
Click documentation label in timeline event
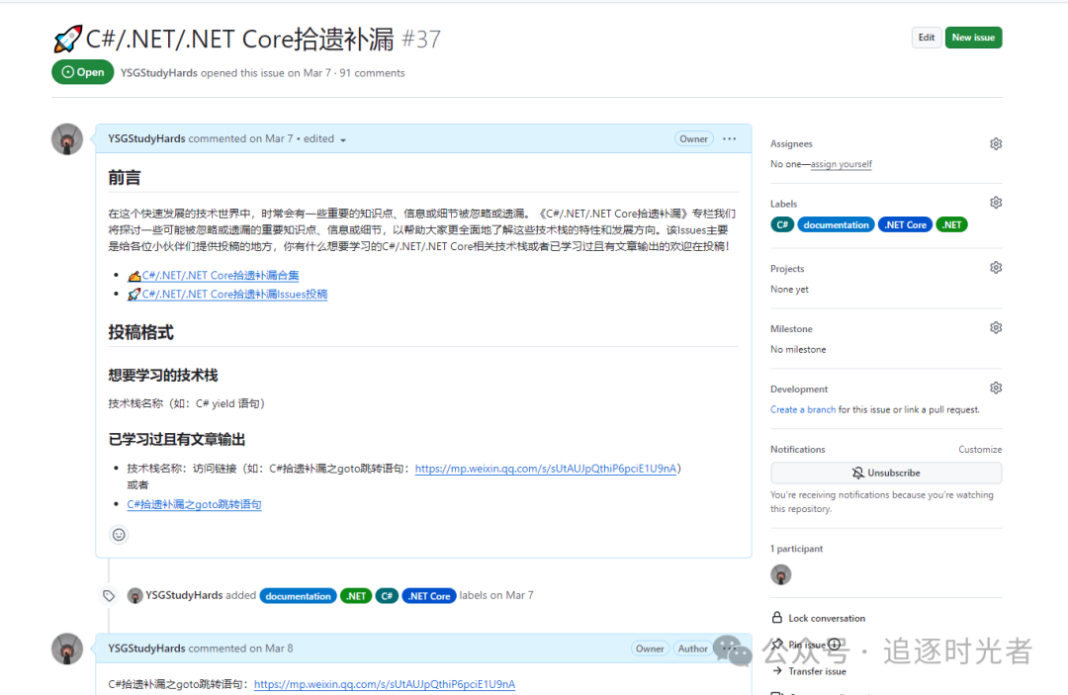(298, 596)
